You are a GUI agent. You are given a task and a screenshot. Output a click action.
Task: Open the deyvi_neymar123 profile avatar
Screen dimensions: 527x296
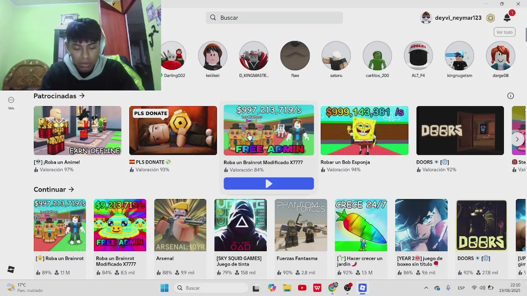tap(426, 18)
